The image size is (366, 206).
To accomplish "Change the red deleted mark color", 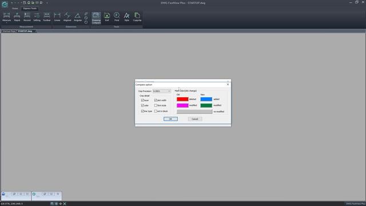I will click(x=182, y=99).
